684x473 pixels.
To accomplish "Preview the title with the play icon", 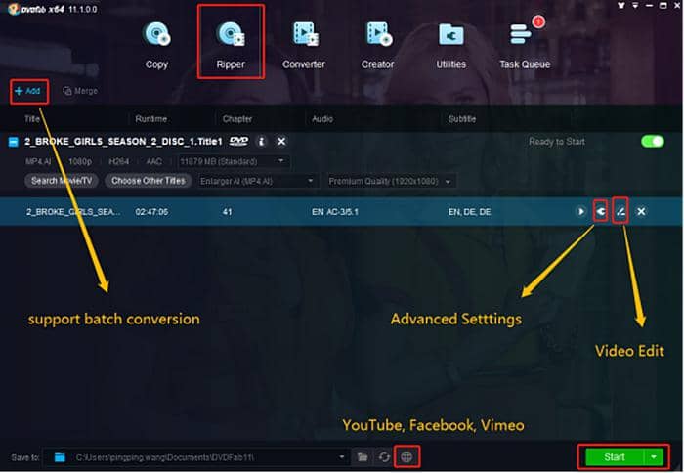I will pos(582,211).
